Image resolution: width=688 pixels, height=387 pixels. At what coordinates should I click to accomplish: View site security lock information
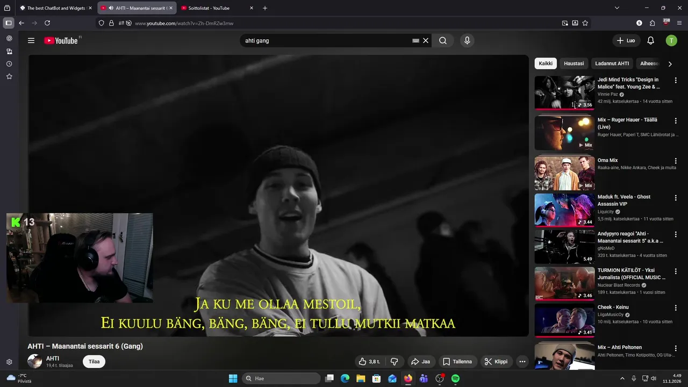pyautogui.click(x=111, y=23)
